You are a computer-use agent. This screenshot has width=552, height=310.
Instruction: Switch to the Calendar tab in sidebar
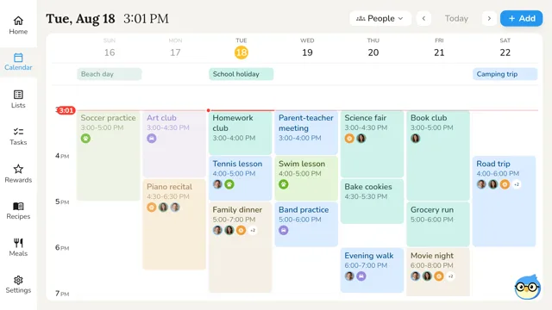(18, 62)
